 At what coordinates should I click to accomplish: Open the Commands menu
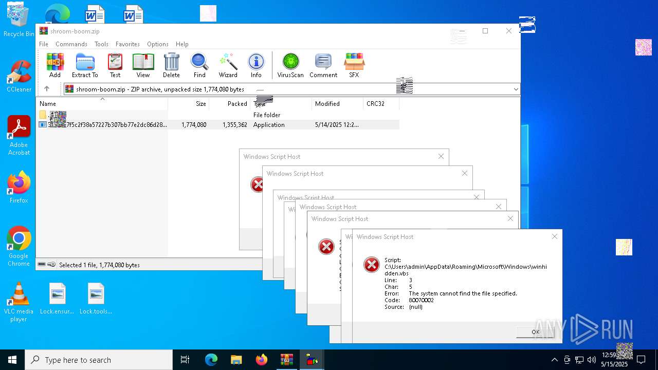click(x=71, y=44)
